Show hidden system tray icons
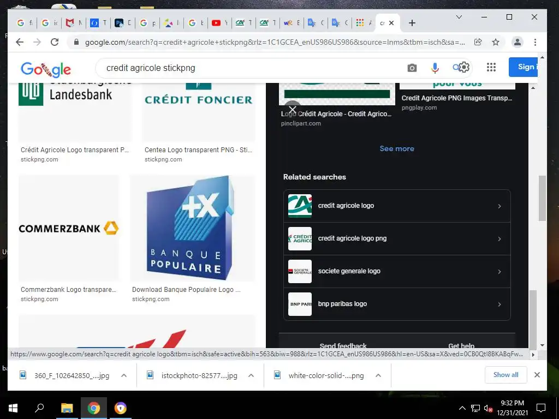Viewport: 559px width, 419px height. click(x=462, y=408)
